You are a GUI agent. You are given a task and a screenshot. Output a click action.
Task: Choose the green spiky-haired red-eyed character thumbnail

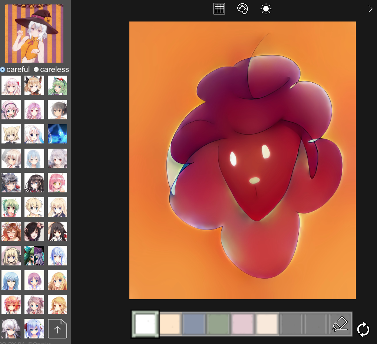click(11, 207)
